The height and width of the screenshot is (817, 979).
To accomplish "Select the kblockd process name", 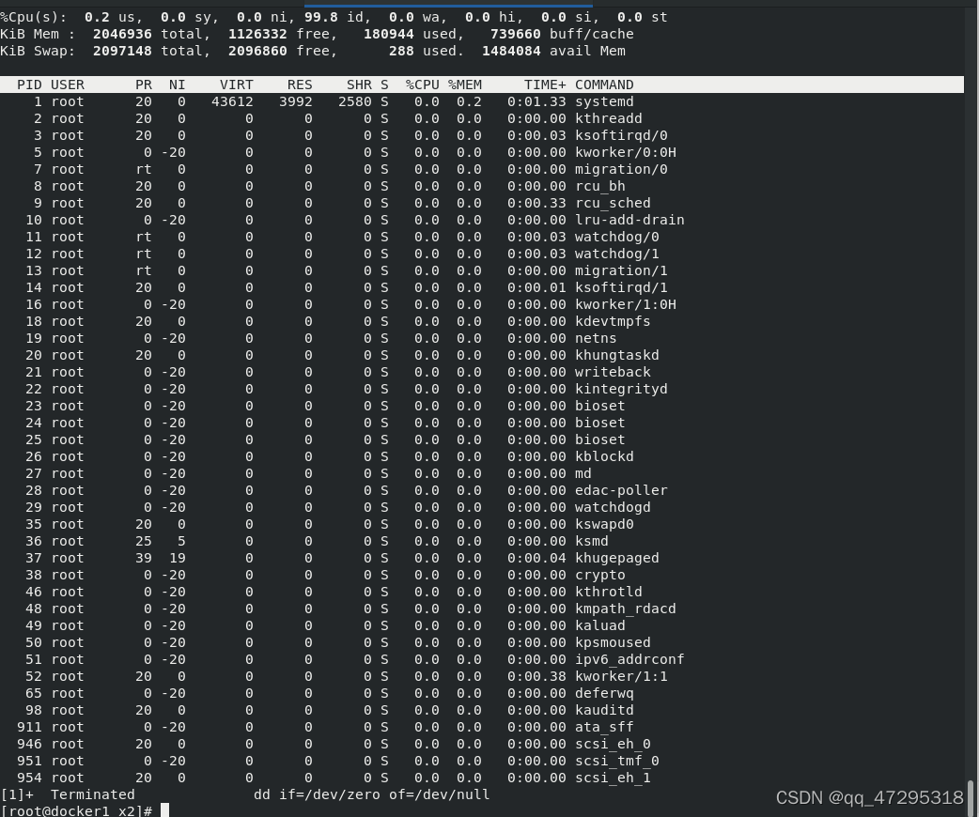I will tap(604, 456).
